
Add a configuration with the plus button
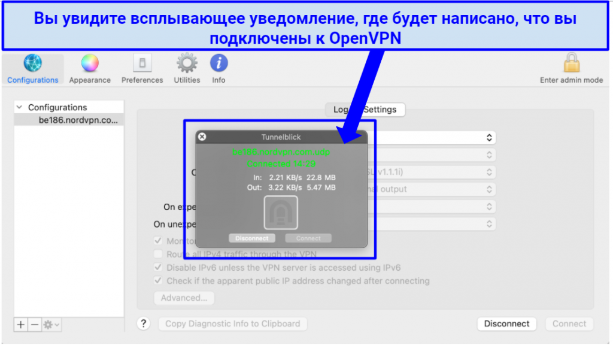click(21, 325)
